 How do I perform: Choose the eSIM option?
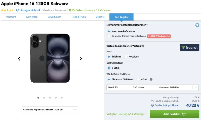(x=138, y=79)
